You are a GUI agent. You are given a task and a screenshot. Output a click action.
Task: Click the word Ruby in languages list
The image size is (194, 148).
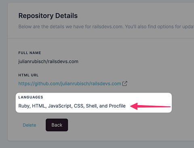click(x=25, y=106)
